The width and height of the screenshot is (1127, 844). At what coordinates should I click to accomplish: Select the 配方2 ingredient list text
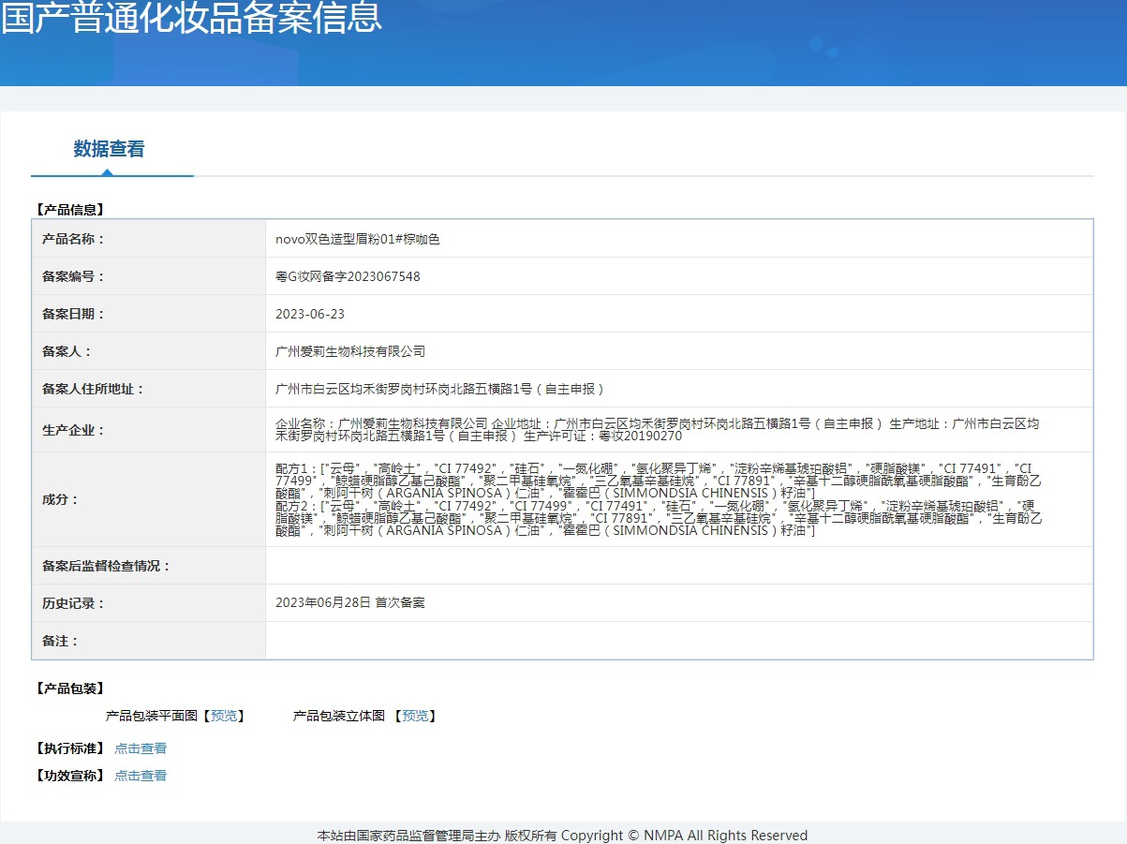[x=658, y=518]
